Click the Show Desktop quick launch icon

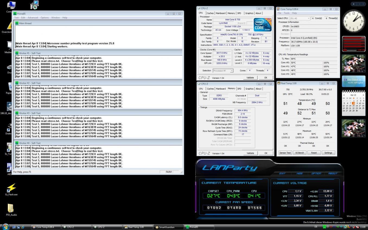coord(14,227)
